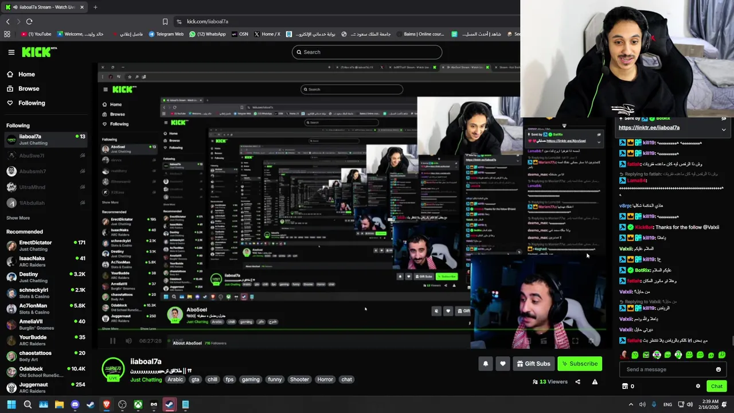Open the Home / X bookmark
Viewport: 734px width, 413px height.
tap(267, 34)
